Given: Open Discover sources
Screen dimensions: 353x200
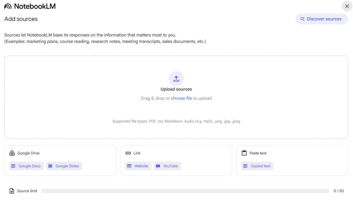Looking at the screenshot, I should pyautogui.click(x=322, y=19).
